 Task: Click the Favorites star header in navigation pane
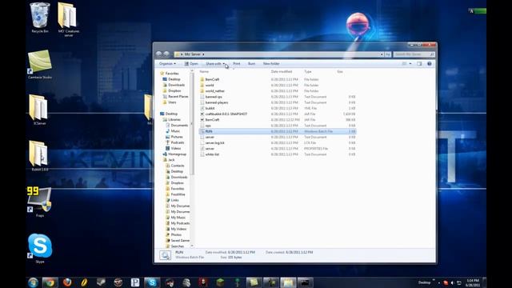click(x=169, y=74)
